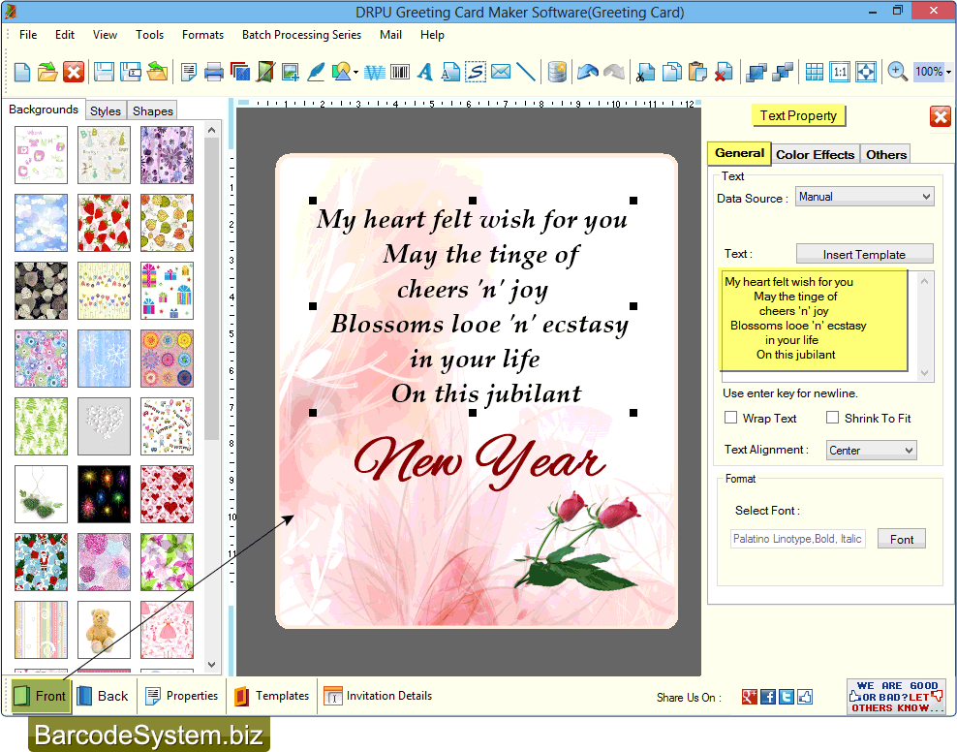Select the paintbrush background tool icon

coord(265,72)
